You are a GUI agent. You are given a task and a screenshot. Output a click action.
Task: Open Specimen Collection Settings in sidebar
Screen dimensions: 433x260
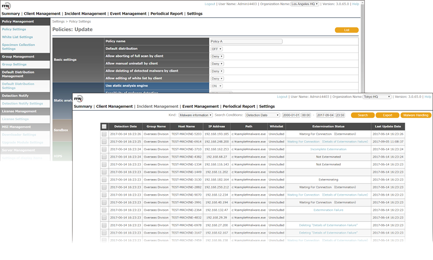coord(19,47)
